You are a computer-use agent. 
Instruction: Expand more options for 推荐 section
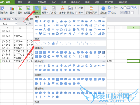(x=103, y=17)
